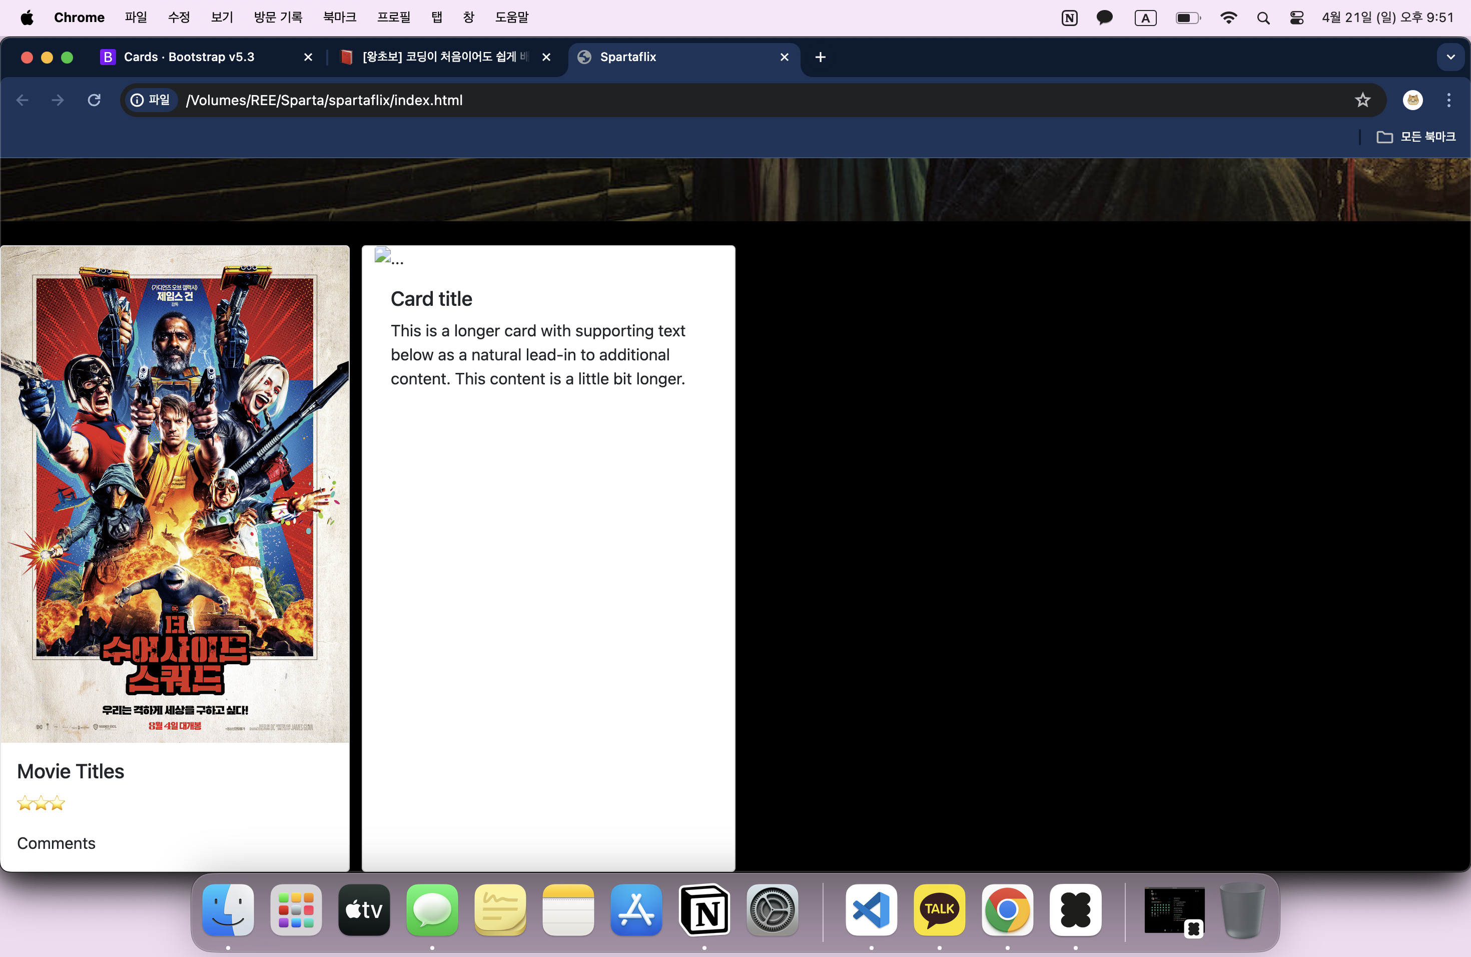Close the Spartaflix tab
Screen dimensions: 1471x957
click(x=785, y=58)
